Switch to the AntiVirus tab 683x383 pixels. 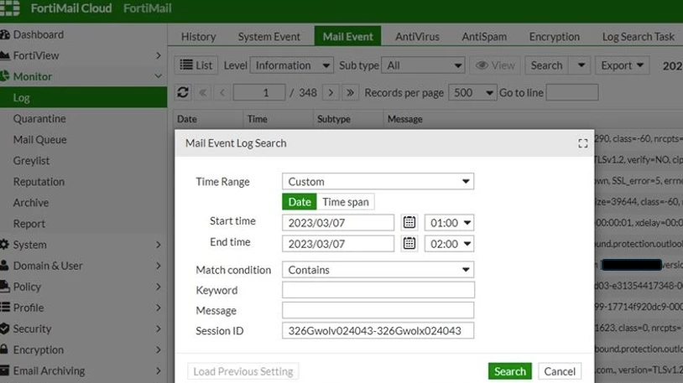(x=417, y=37)
